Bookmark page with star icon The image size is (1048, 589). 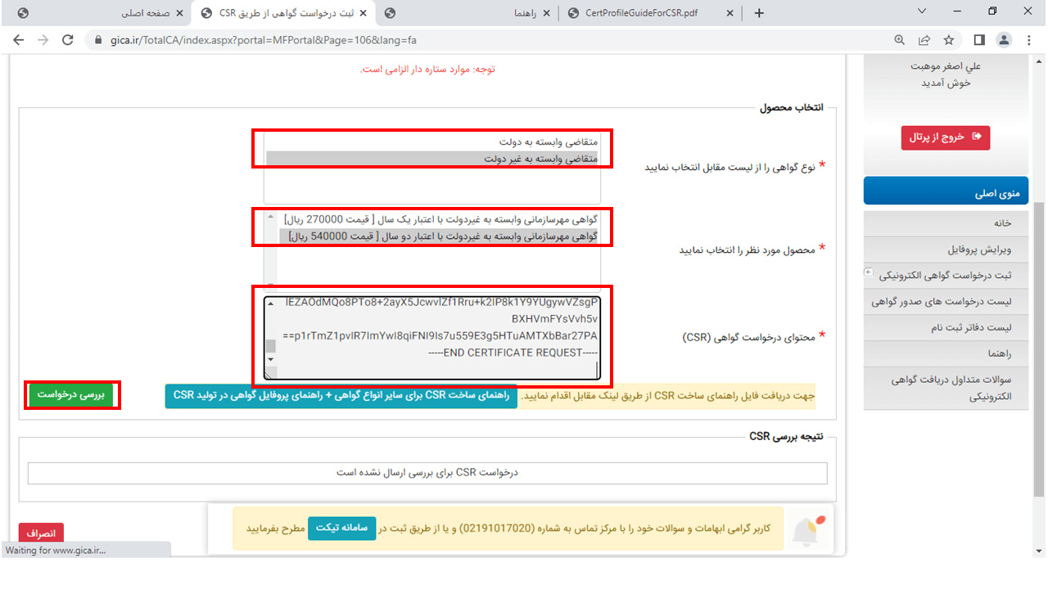point(949,40)
